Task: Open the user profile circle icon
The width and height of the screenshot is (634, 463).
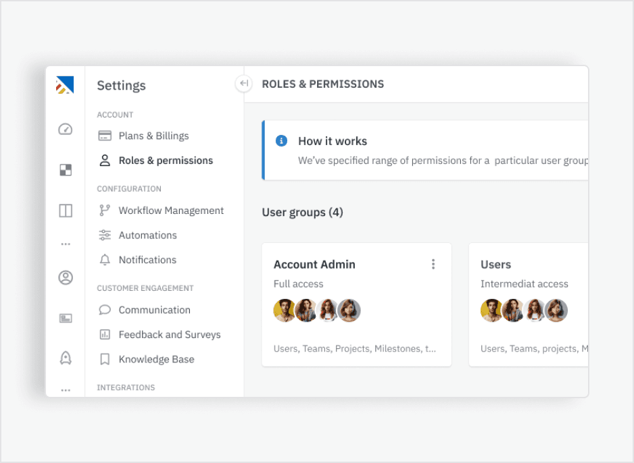Action: point(66,277)
